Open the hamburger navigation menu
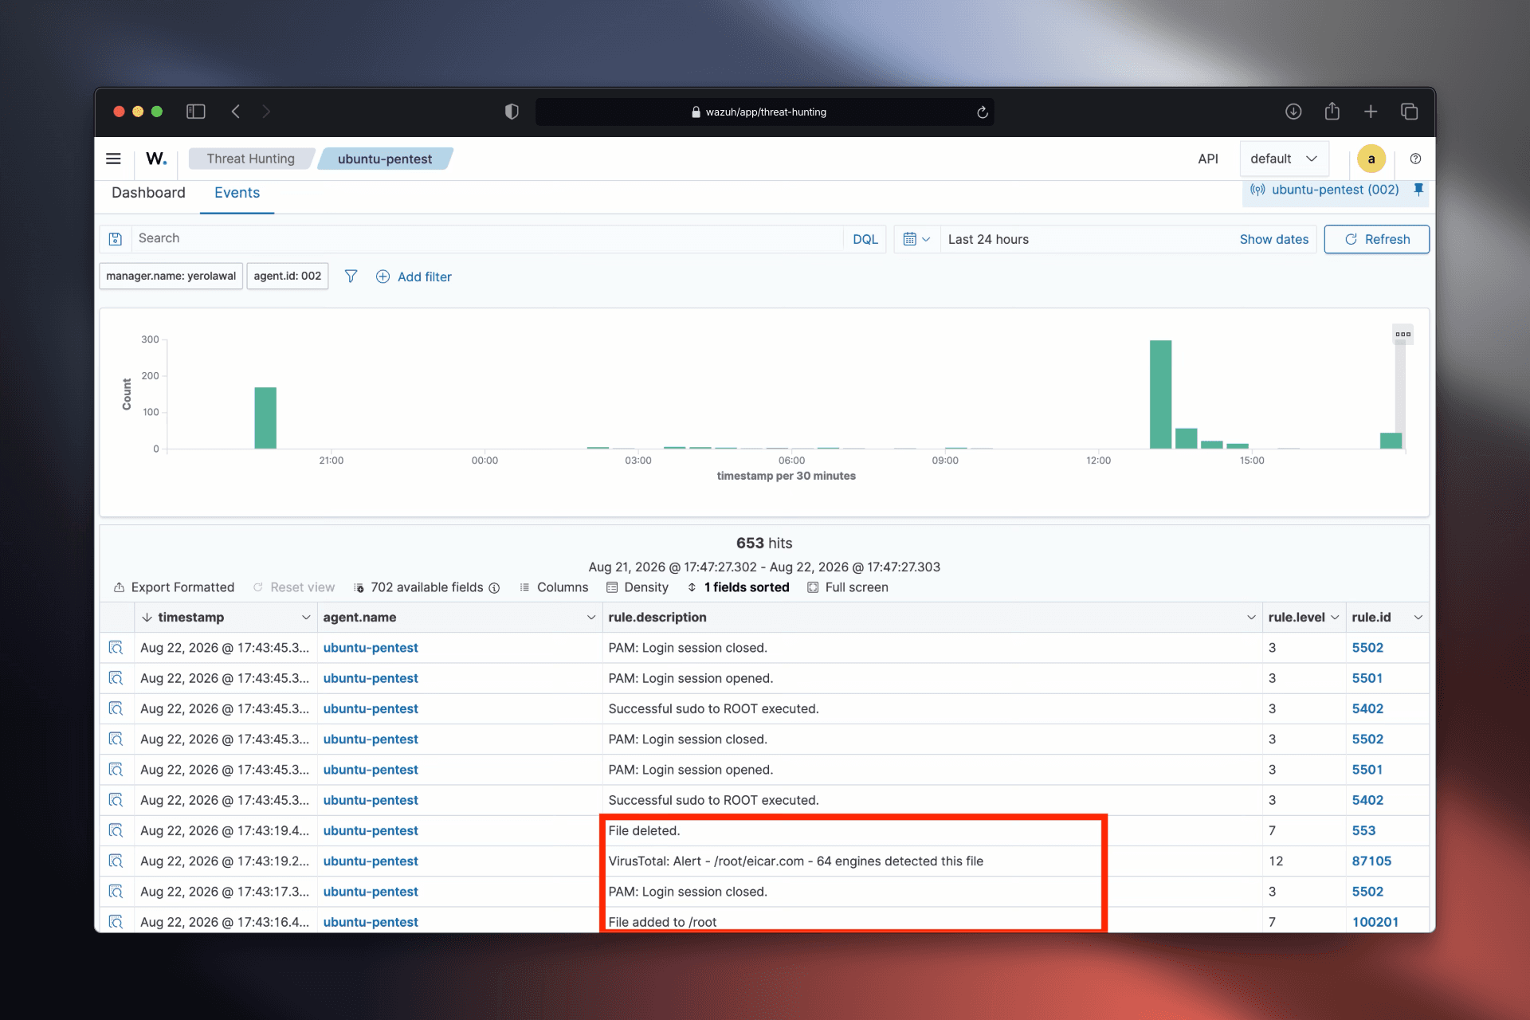 [113, 159]
